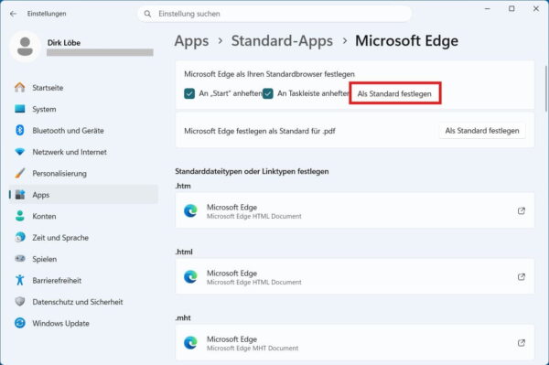
Task: Open Spielen settings label
Action: point(45,259)
